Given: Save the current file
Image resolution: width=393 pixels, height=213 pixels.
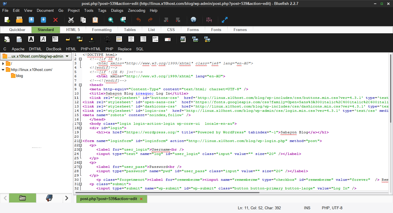Looking at the screenshot, I should pyautogui.click(x=31, y=20).
